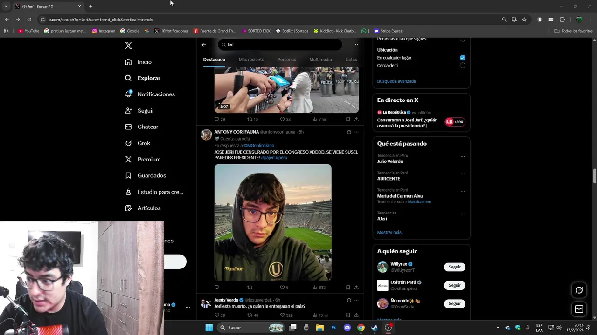This screenshot has width=597, height=335.
Task: Open Steam from Windows taskbar
Action: click(x=374, y=328)
